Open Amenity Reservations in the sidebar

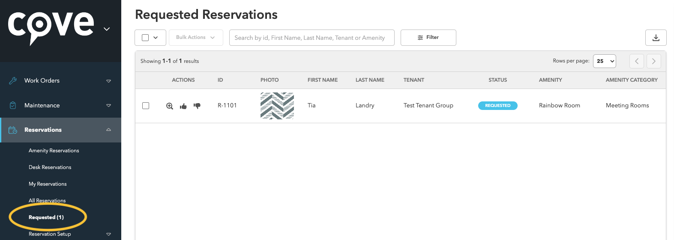pos(54,151)
